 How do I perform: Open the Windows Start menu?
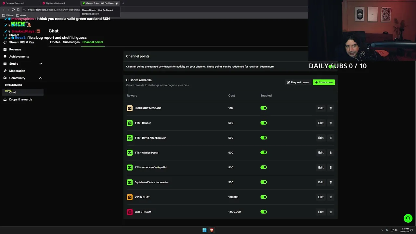[204, 230]
